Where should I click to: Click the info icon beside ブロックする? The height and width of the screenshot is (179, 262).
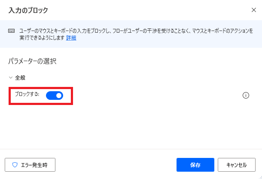pyautogui.click(x=246, y=96)
